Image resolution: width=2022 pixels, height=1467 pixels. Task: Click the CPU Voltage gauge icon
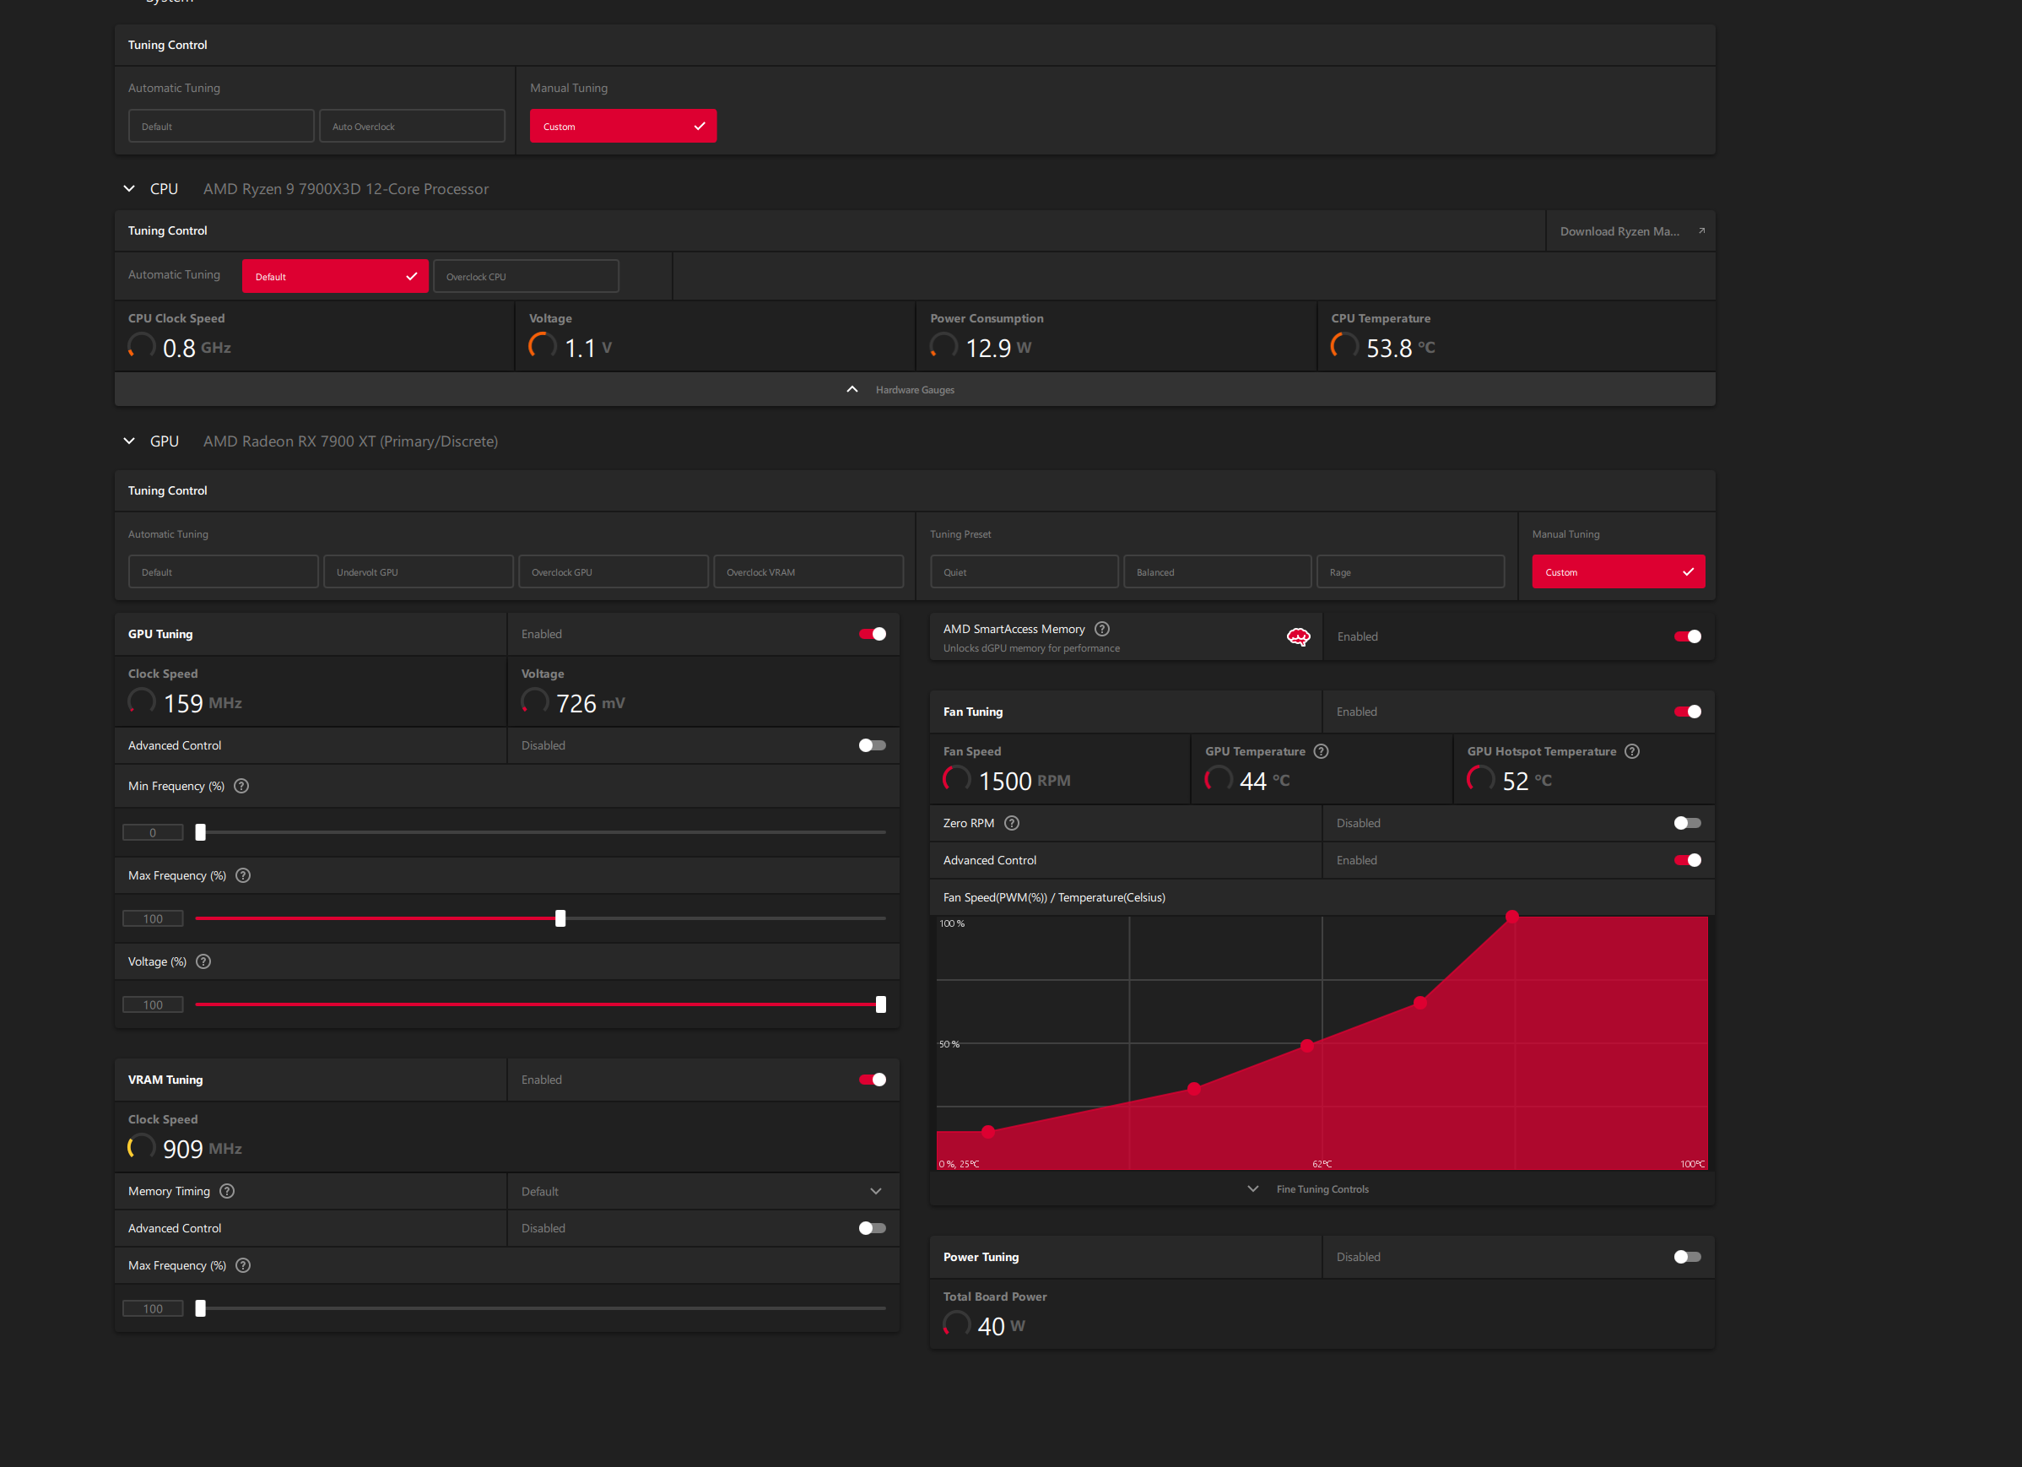click(x=542, y=347)
